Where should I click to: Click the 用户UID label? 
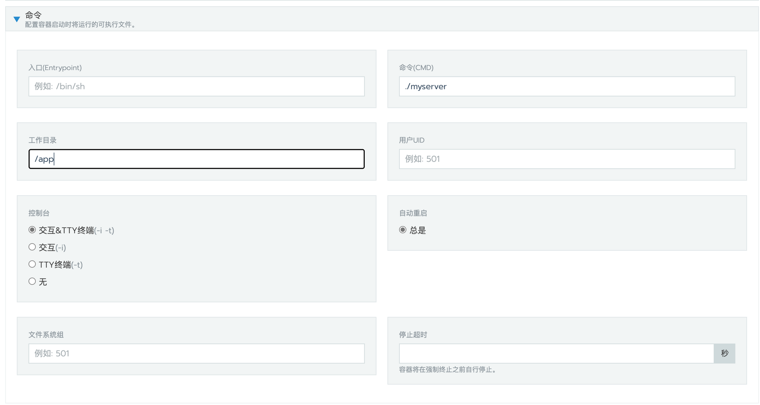click(x=412, y=140)
